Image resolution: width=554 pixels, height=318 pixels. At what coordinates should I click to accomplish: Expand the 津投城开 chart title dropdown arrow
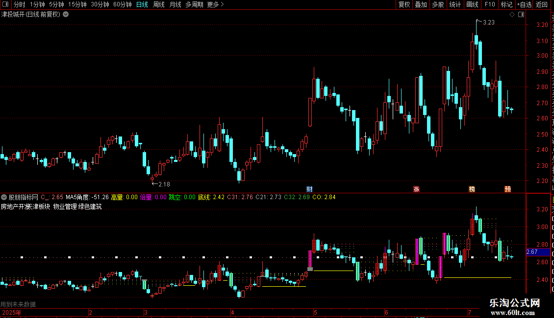click(x=66, y=15)
